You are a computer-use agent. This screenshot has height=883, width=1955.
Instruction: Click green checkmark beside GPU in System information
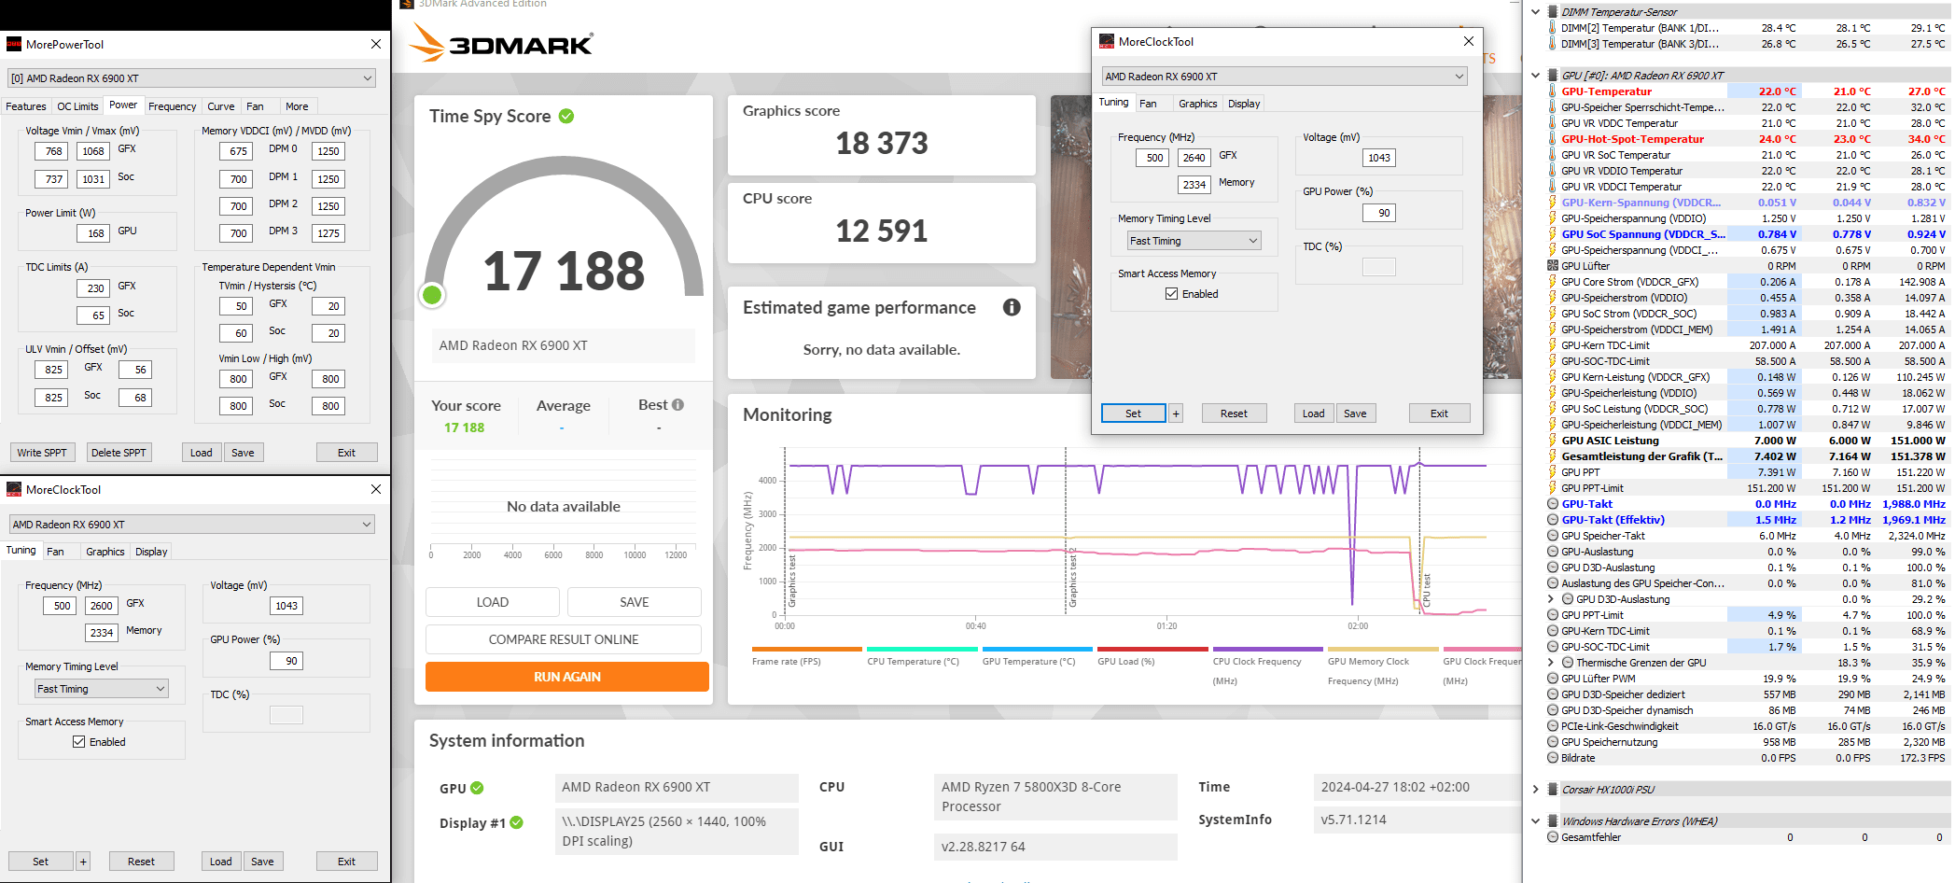477,788
